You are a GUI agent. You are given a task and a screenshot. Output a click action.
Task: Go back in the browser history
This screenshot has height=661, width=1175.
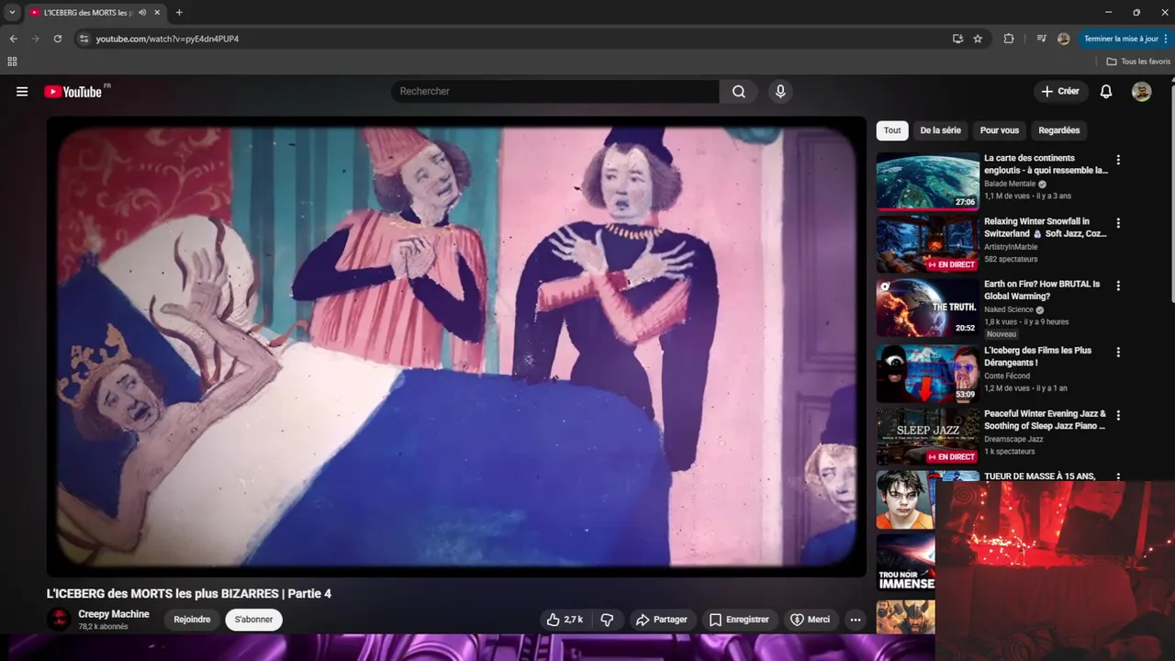tap(13, 39)
